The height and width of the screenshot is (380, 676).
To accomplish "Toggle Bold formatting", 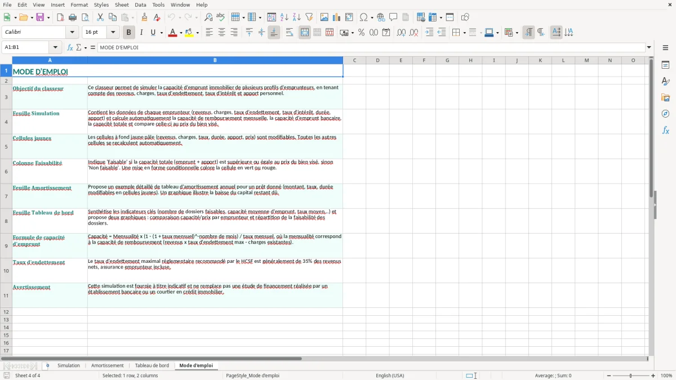I will point(128,33).
